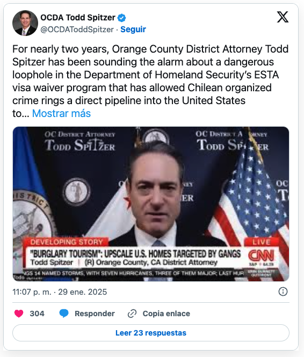The width and height of the screenshot is (304, 357).
Task: Like the tweet with the heart icon
Action: coord(19,314)
